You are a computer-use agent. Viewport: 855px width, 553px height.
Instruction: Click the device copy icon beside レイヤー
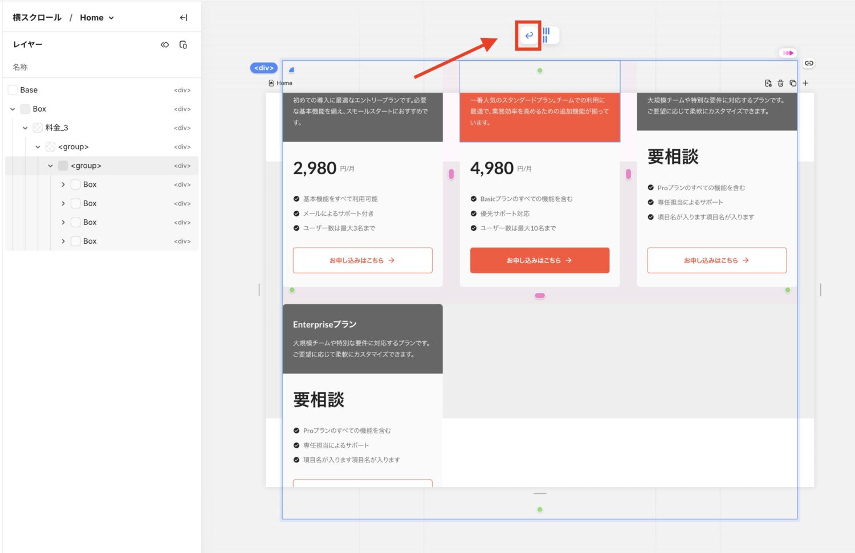tap(183, 44)
